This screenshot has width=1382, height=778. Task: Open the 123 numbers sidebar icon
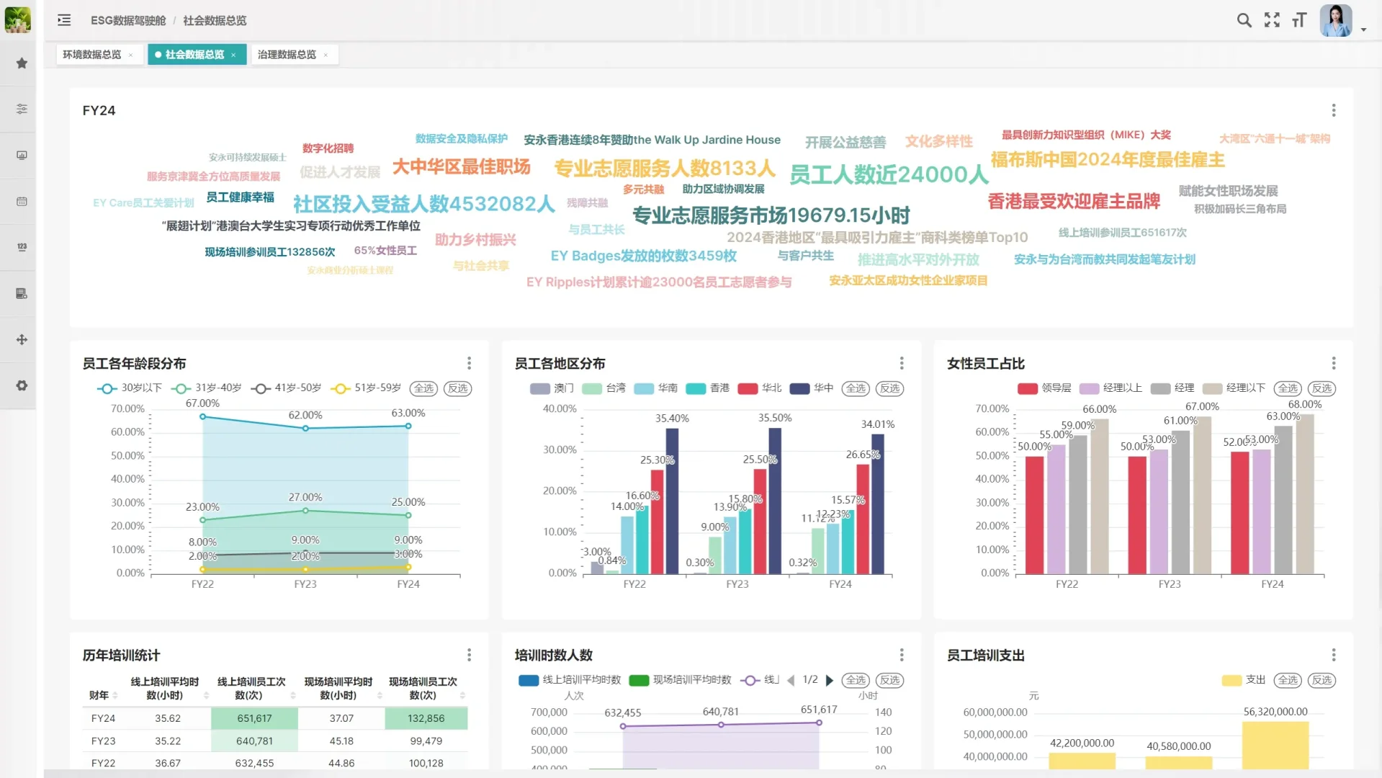(22, 247)
